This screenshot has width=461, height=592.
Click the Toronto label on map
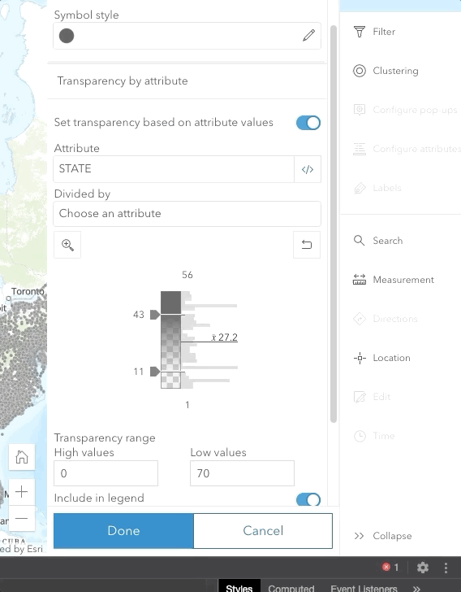28,291
